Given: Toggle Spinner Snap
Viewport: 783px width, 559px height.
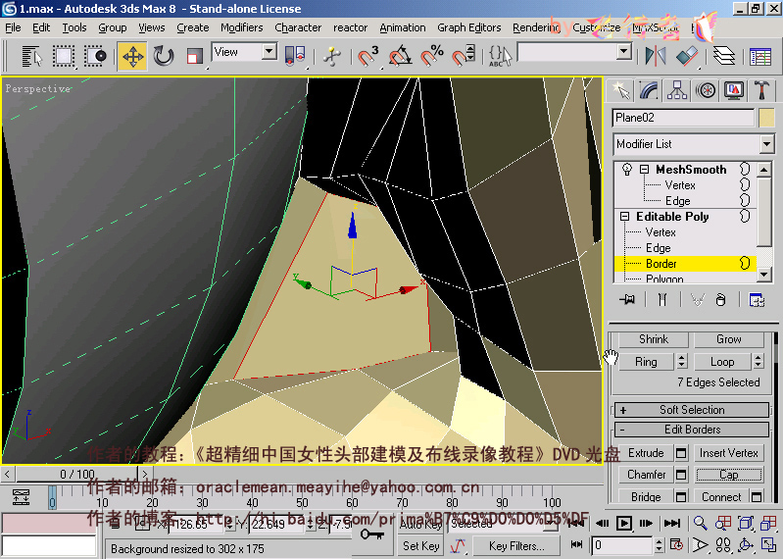Looking at the screenshot, I should point(464,56).
